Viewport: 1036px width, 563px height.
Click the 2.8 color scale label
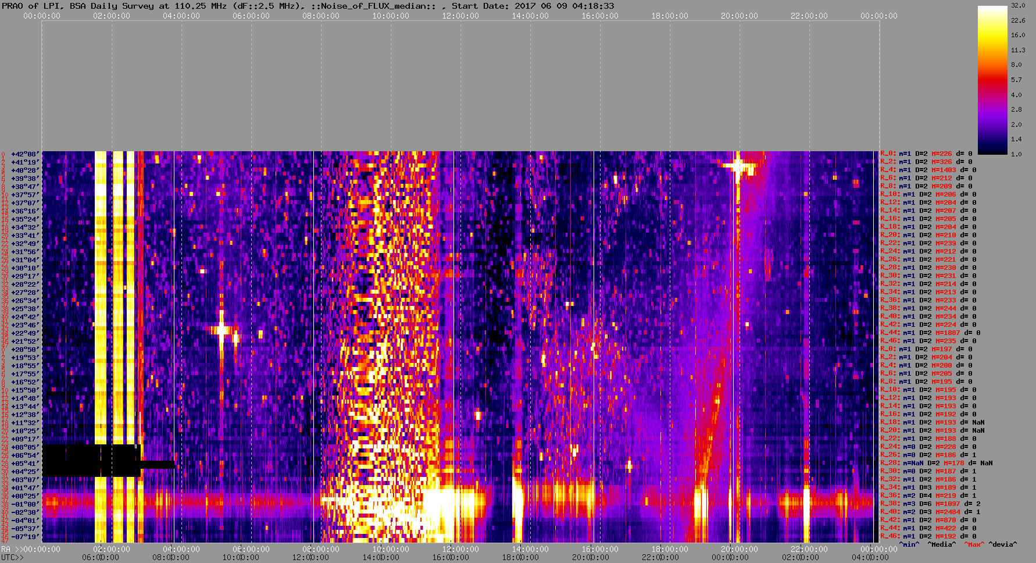point(1016,109)
